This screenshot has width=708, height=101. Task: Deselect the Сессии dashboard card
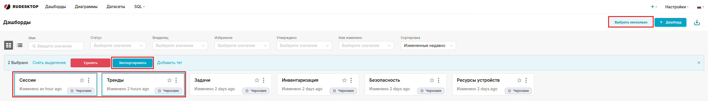(56, 84)
